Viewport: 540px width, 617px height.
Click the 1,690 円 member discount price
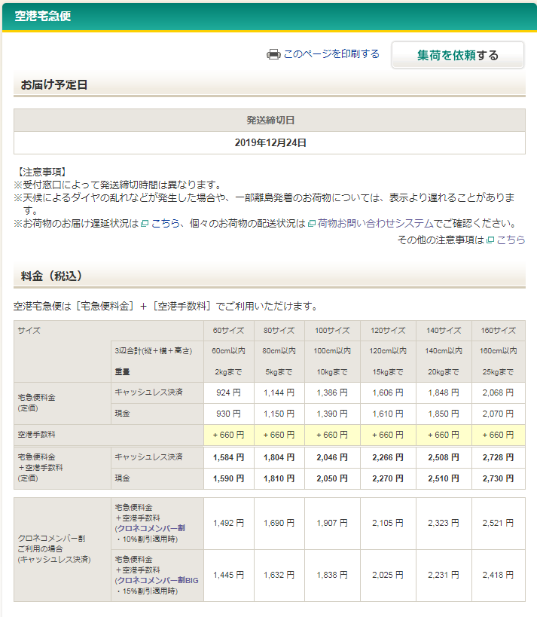click(x=279, y=523)
